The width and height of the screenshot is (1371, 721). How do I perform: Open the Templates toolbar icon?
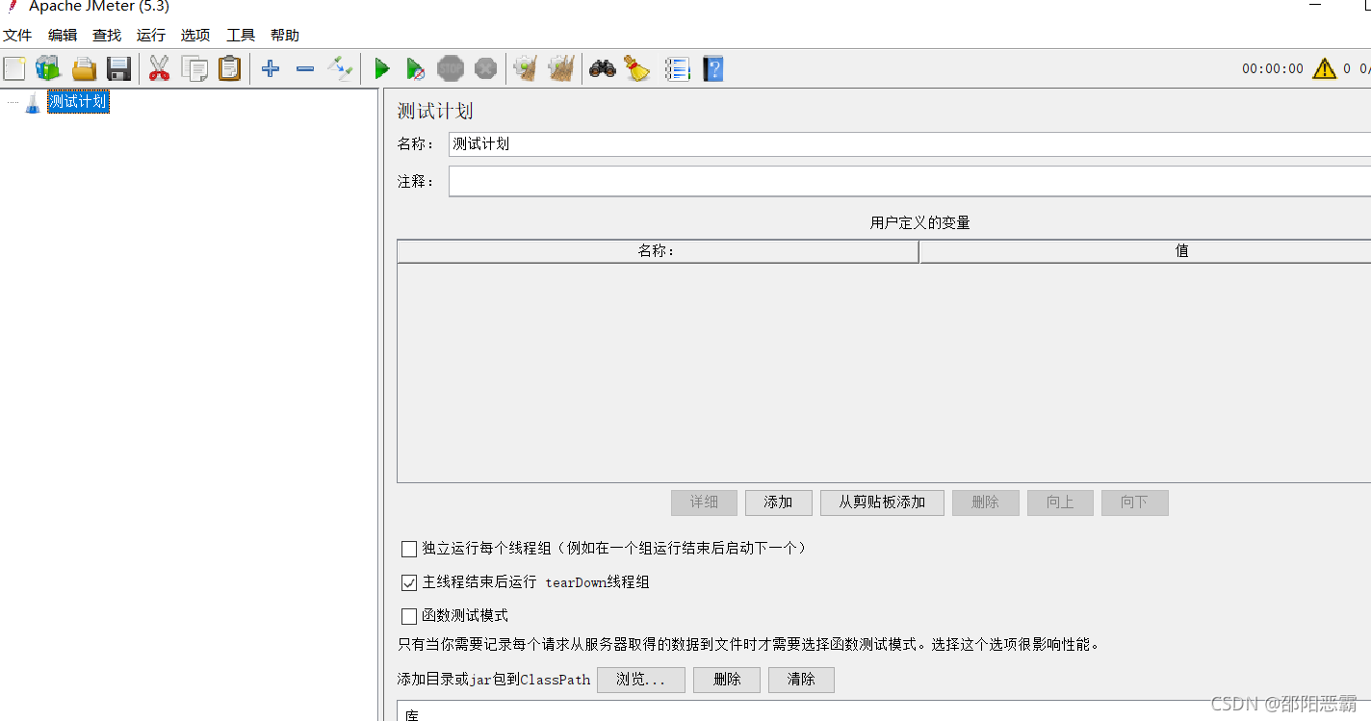coord(48,68)
